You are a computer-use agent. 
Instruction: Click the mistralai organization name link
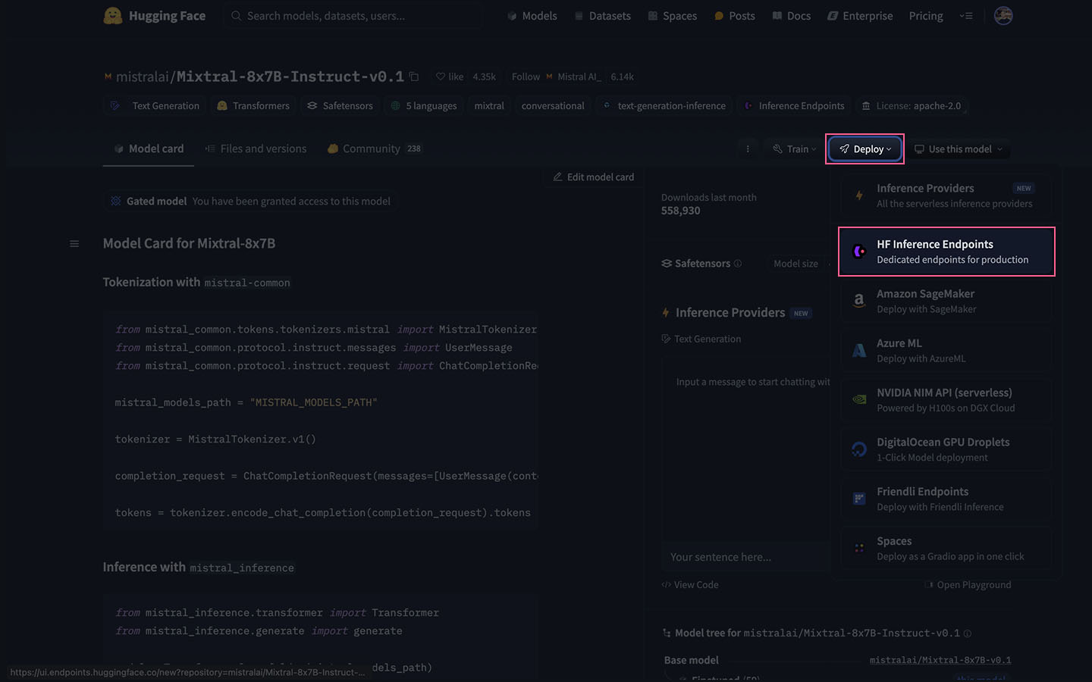[143, 77]
